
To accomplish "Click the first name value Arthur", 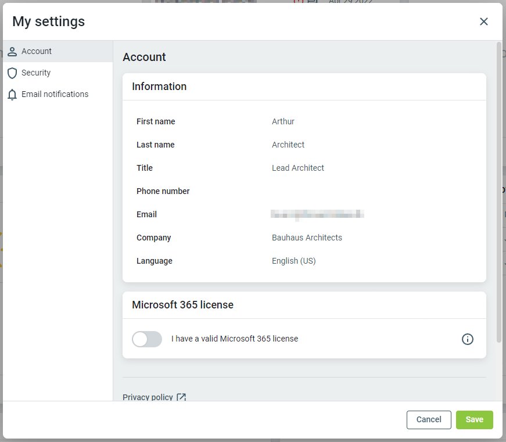I will [x=283, y=122].
